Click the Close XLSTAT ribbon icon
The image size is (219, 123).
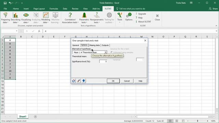(157, 17)
